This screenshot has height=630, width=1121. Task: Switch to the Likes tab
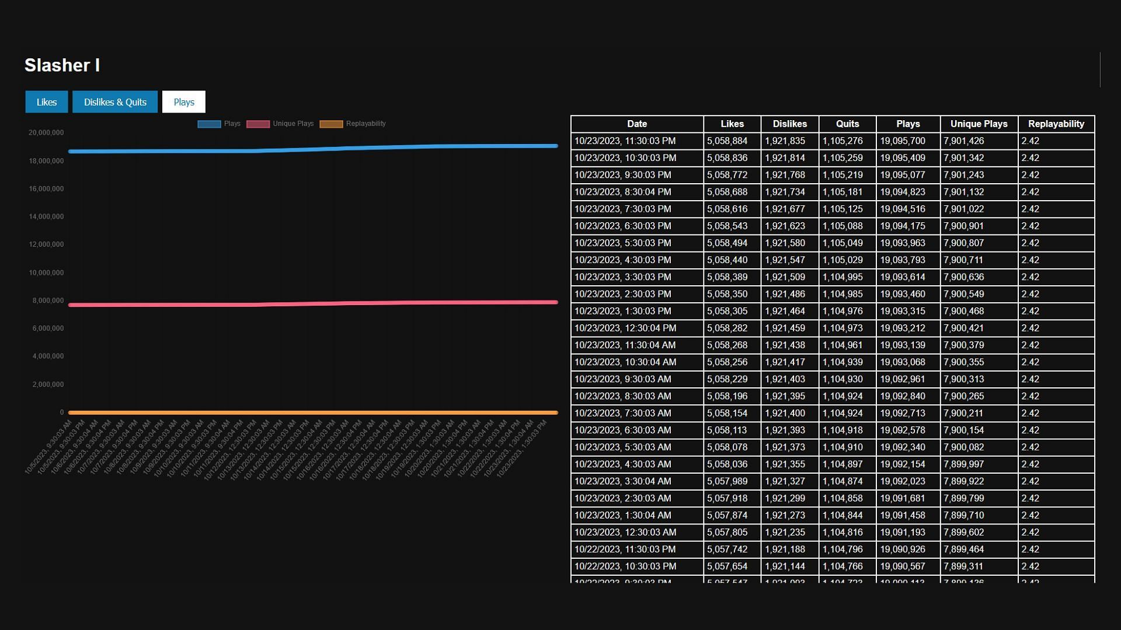pyautogui.click(x=47, y=102)
